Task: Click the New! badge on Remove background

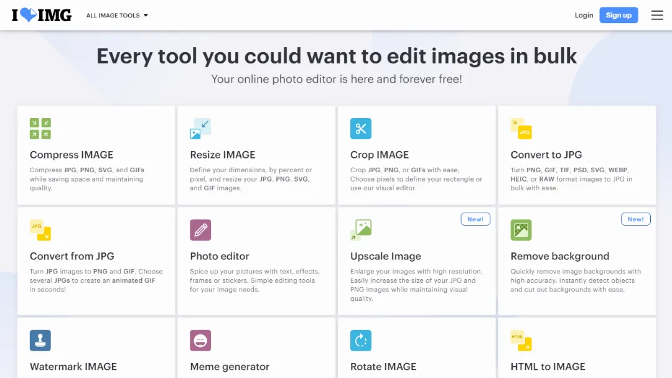Action: coord(635,219)
